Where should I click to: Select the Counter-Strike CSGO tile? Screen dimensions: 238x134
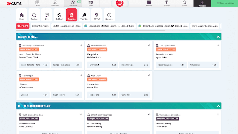[72, 15]
